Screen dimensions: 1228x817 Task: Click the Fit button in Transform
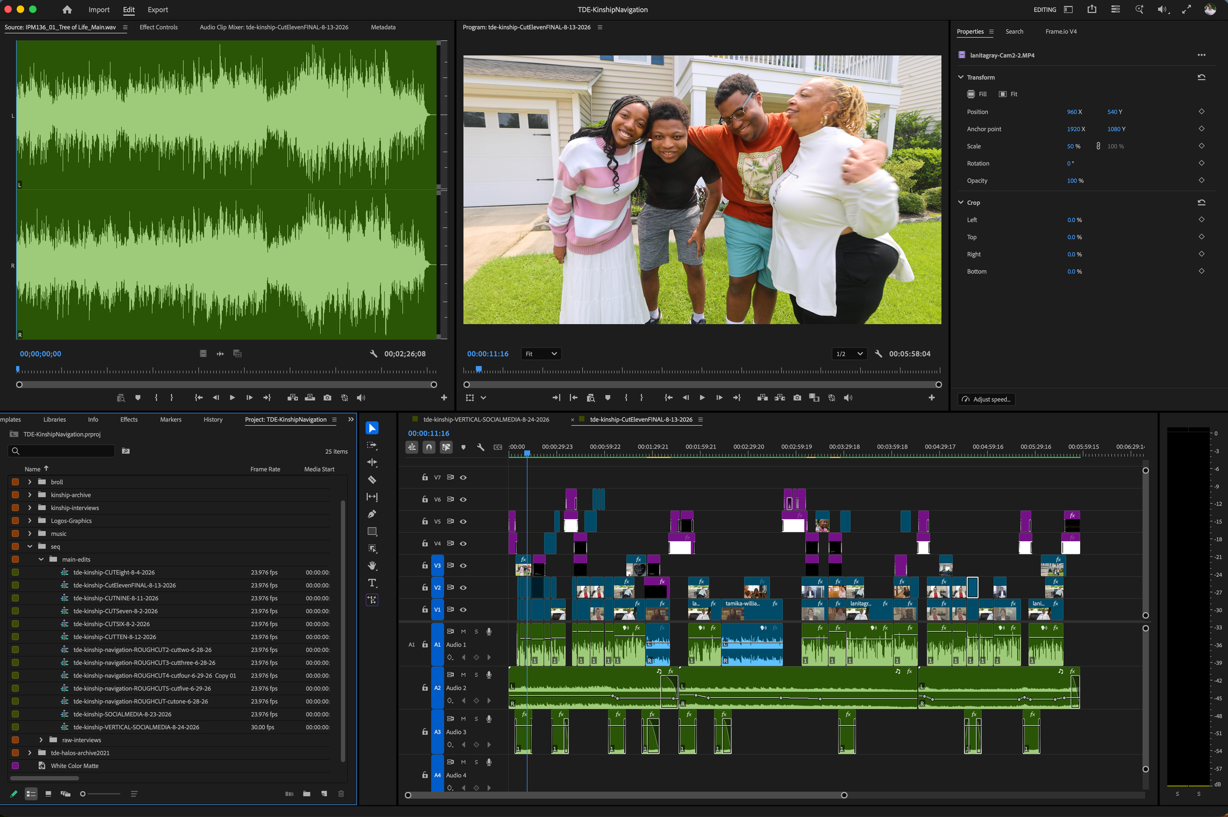(x=1008, y=94)
